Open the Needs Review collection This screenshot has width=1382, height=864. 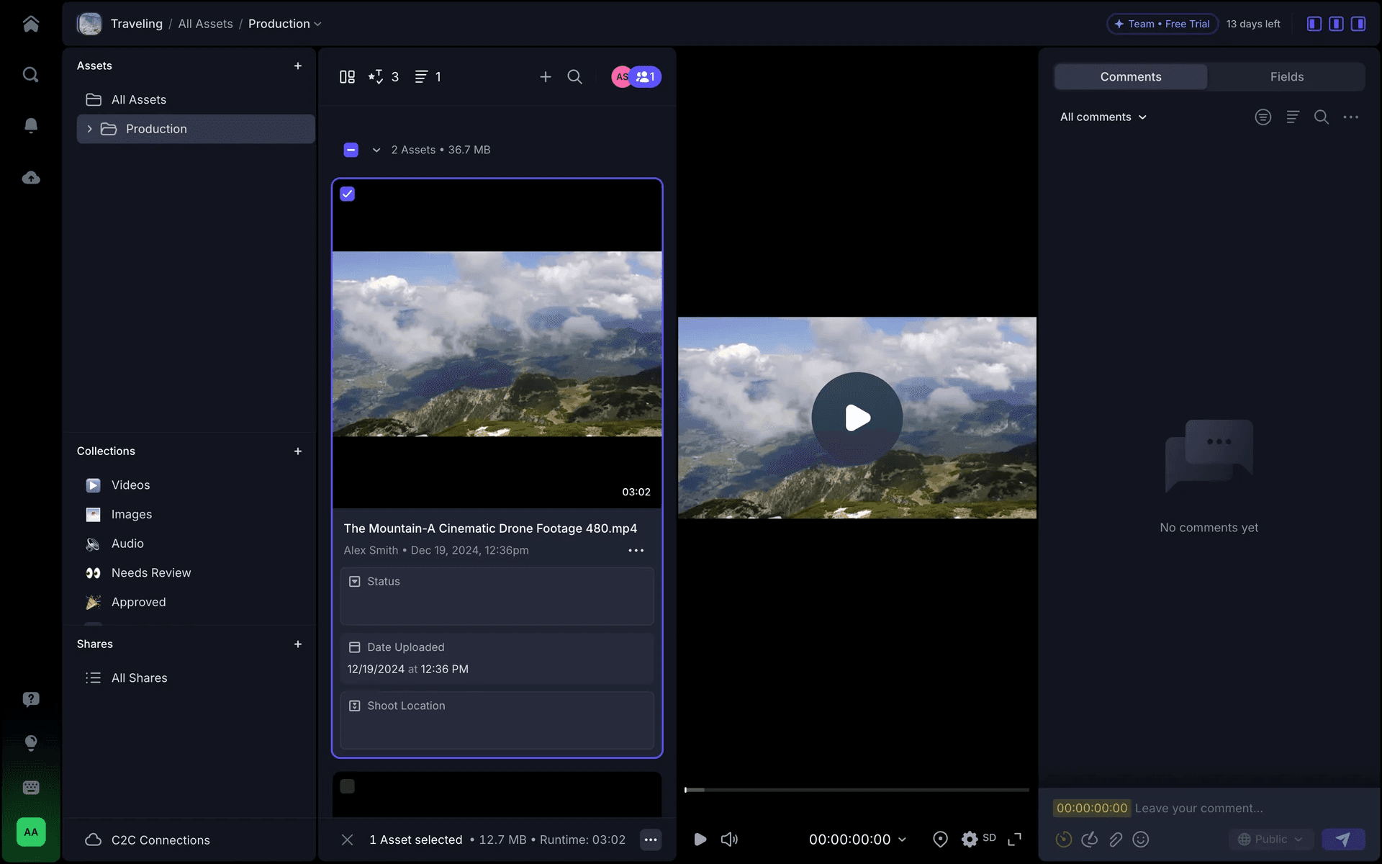[x=150, y=572]
